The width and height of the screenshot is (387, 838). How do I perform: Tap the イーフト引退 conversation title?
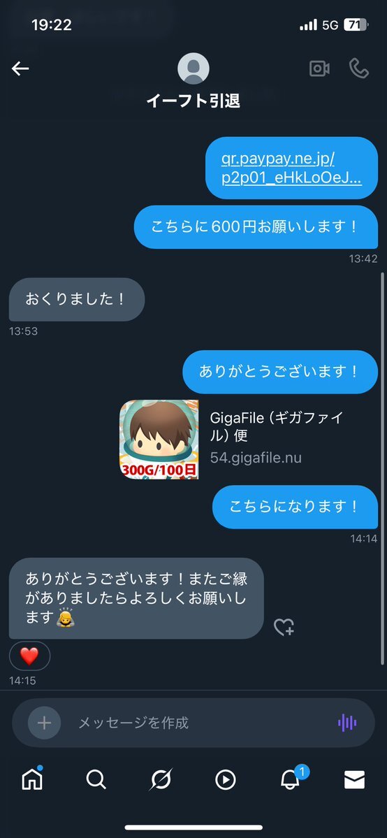[x=193, y=101]
